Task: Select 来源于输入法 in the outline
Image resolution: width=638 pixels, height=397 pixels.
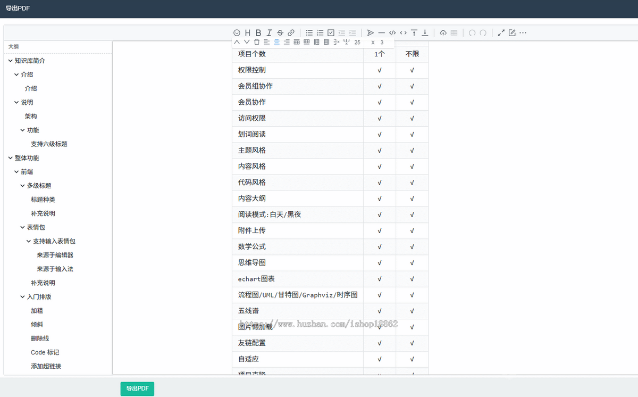Action: coord(55,269)
